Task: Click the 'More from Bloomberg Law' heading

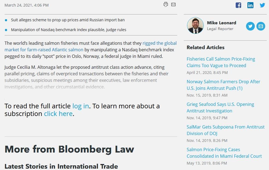Action: (69, 149)
